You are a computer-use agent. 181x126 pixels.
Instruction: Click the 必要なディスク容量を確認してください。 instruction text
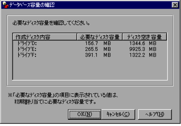(x=51, y=23)
